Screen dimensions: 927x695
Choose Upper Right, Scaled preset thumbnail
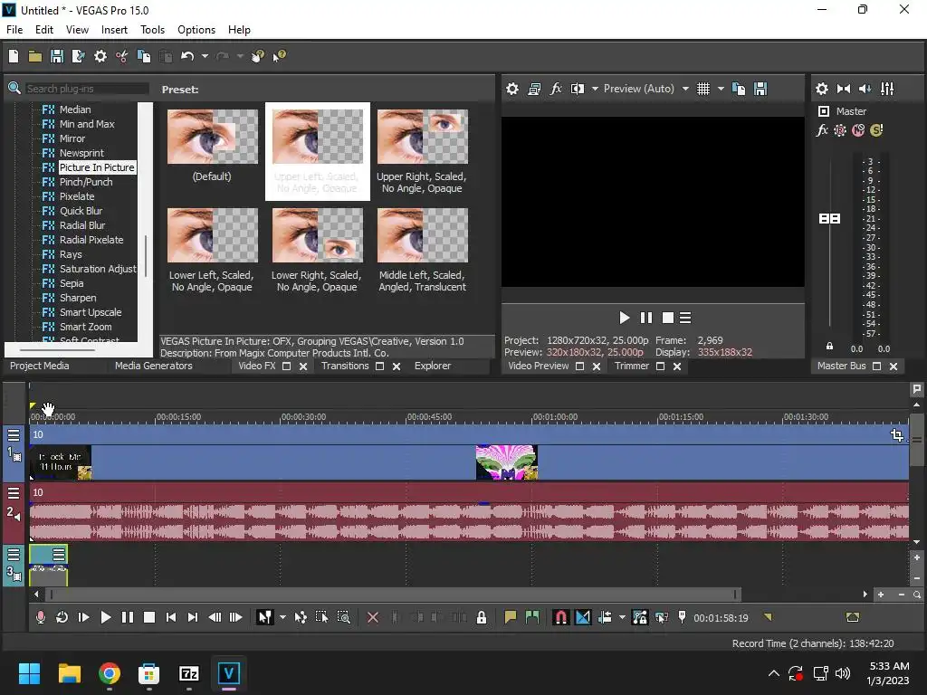coord(422,137)
